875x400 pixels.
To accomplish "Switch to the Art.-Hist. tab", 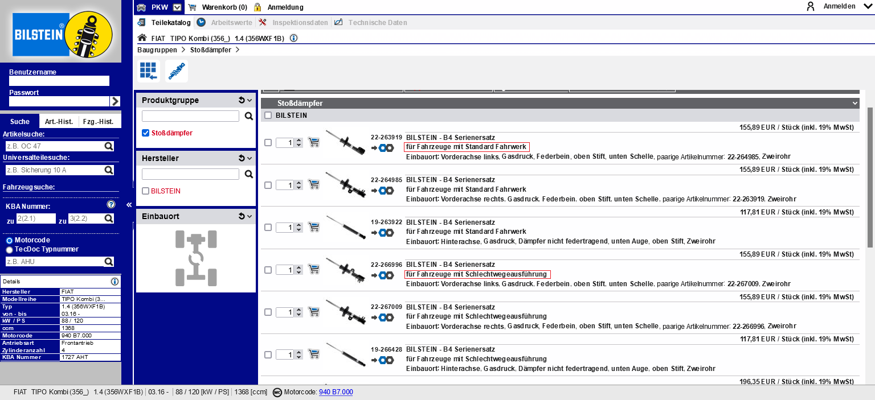I will click(x=59, y=122).
